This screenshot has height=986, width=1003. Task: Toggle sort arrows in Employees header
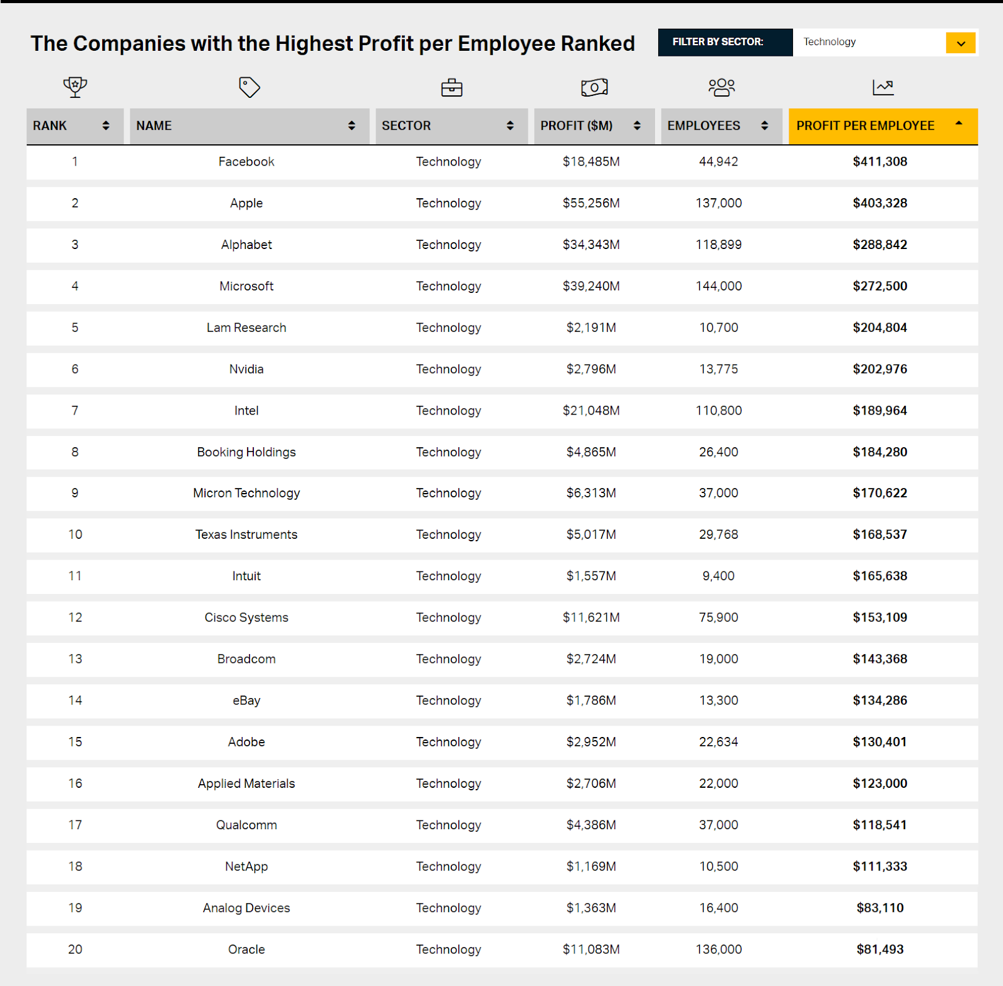tap(764, 126)
